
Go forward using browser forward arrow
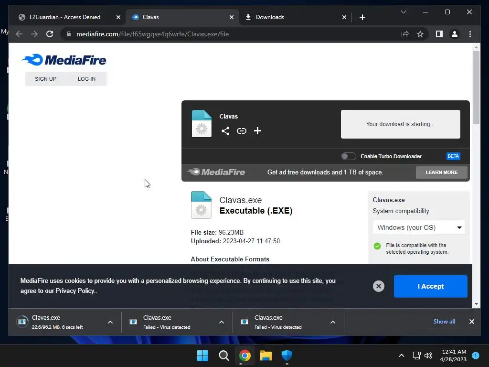[x=34, y=34]
